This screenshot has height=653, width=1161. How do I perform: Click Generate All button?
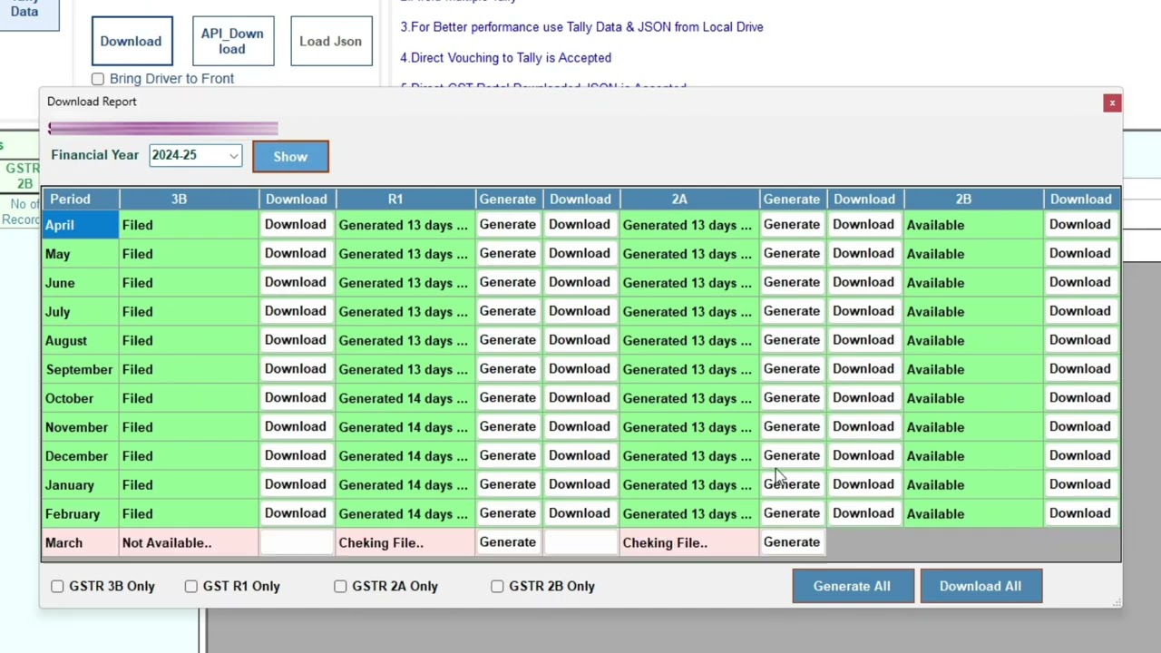click(x=852, y=586)
